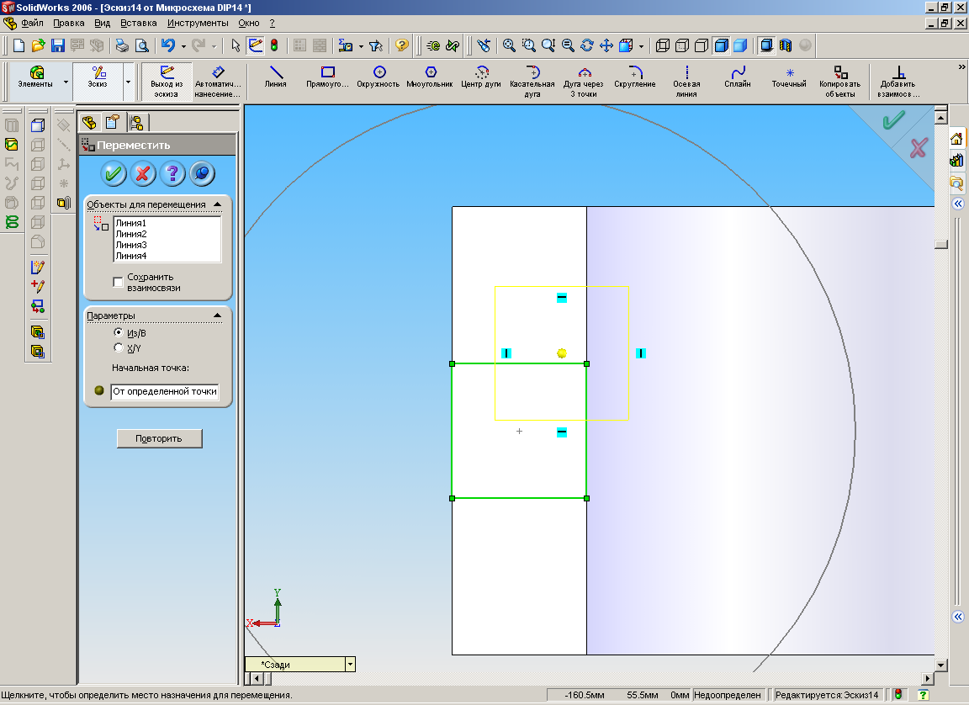The image size is (969, 705).
Task: Select the Polygon (Многоугольник) tool
Action: click(430, 77)
